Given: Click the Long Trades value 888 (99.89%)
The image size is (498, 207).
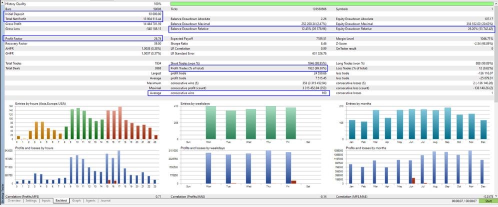Looking at the screenshot, I should coord(483,63).
